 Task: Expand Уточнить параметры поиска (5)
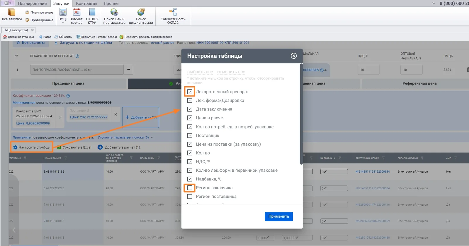125,137
